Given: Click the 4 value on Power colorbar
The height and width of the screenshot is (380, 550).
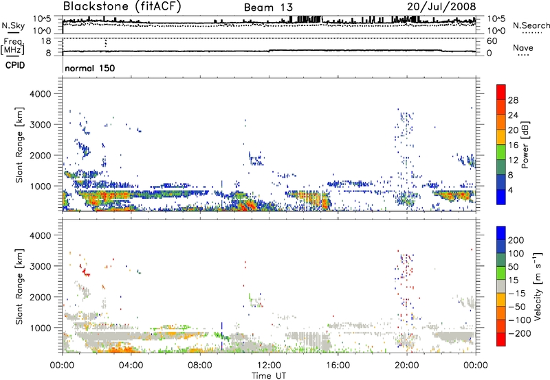Looking at the screenshot, I should click(510, 190).
